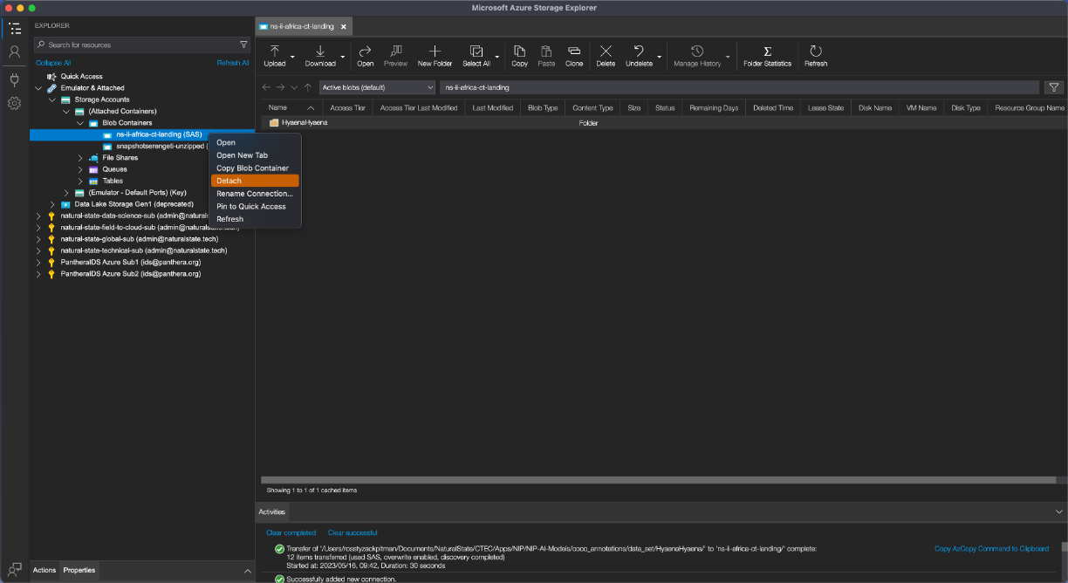Switch to the Properties tab
1068x583 pixels.
click(x=79, y=570)
